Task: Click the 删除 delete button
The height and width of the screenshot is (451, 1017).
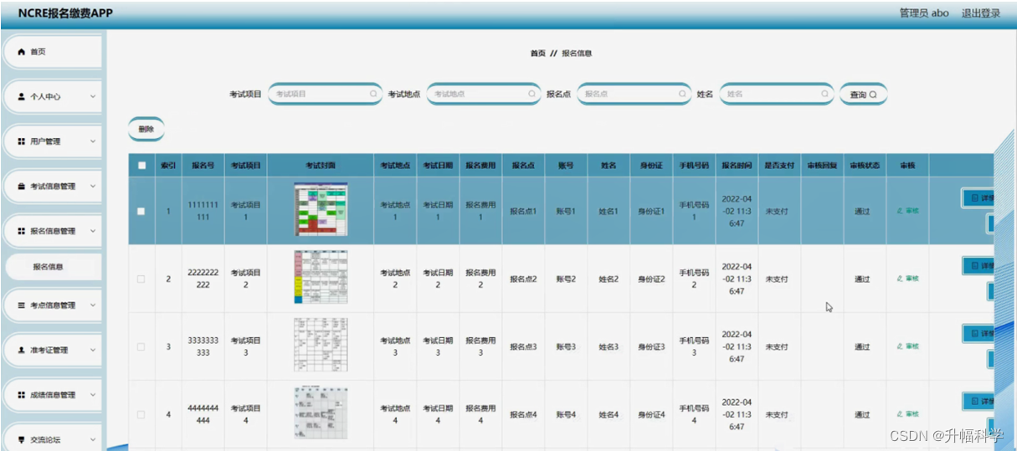Action: click(146, 130)
